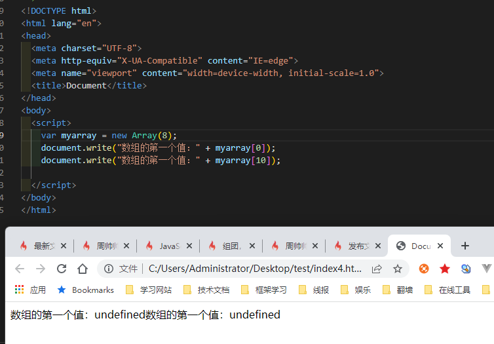Go back with the browser back arrow
The height and width of the screenshot is (344, 494).
(20, 269)
